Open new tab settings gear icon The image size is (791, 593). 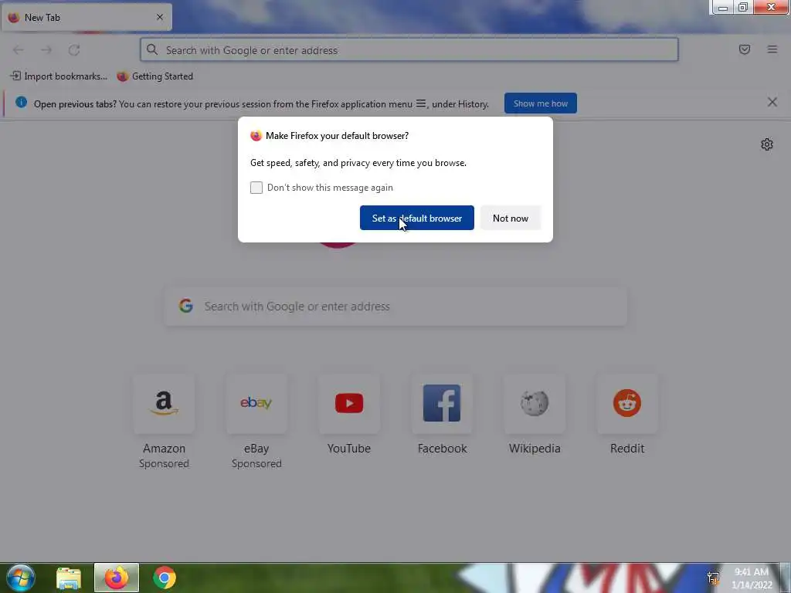click(767, 144)
